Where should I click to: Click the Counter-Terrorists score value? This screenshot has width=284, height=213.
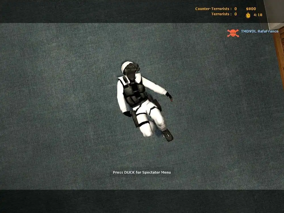pos(235,9)
